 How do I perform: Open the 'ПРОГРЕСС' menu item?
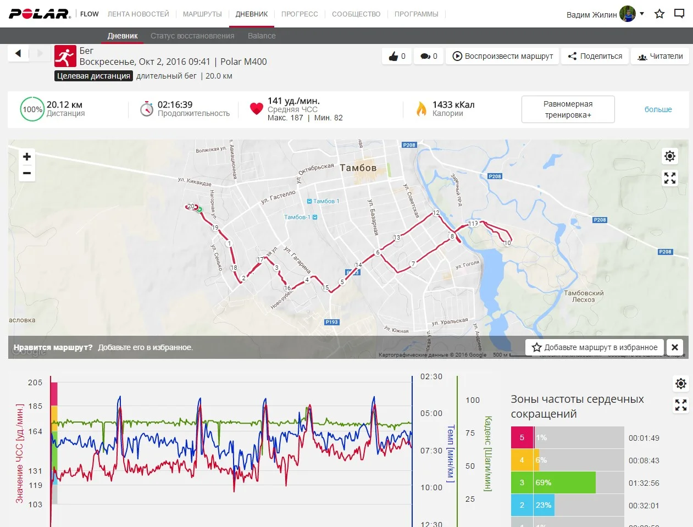coord(300,14)
